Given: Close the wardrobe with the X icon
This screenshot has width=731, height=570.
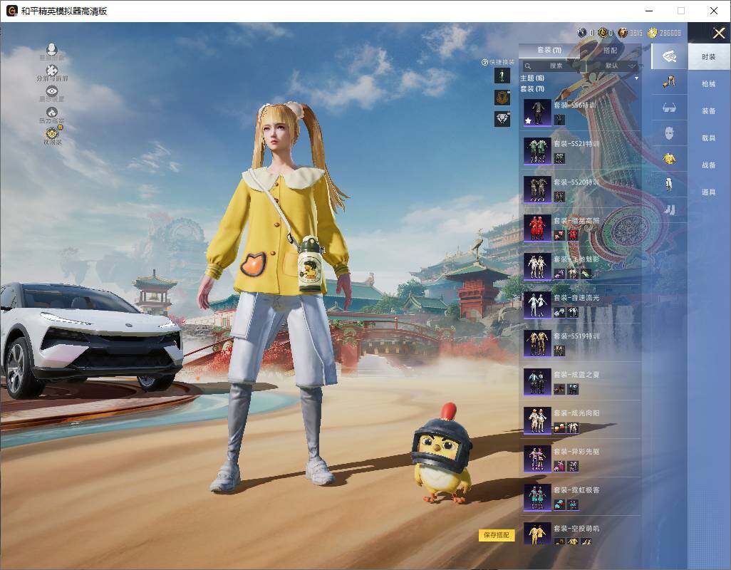Looking at the screenshot, I should pos(718,33).
